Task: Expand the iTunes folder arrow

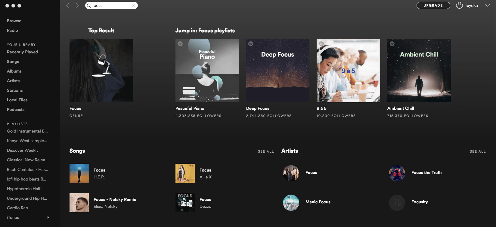Action: (x=48, y=217)
